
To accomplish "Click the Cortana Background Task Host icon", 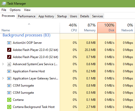I will pyautogui.click(x=9, y=107).
